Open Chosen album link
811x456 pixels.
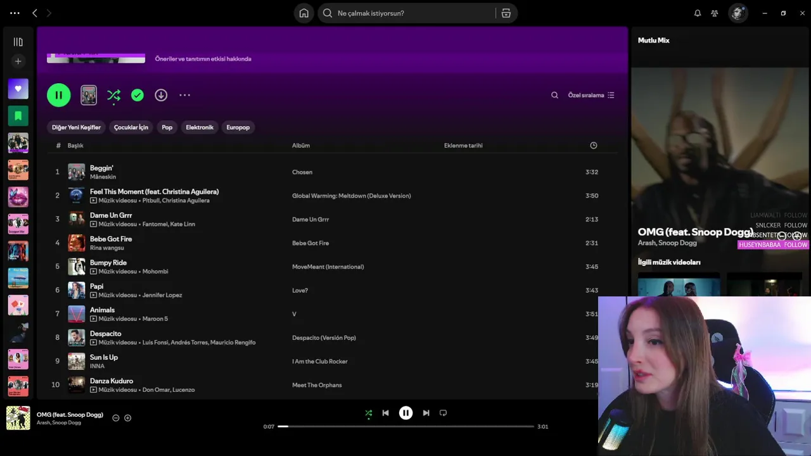pyautogui.click(x=302, y=172)
